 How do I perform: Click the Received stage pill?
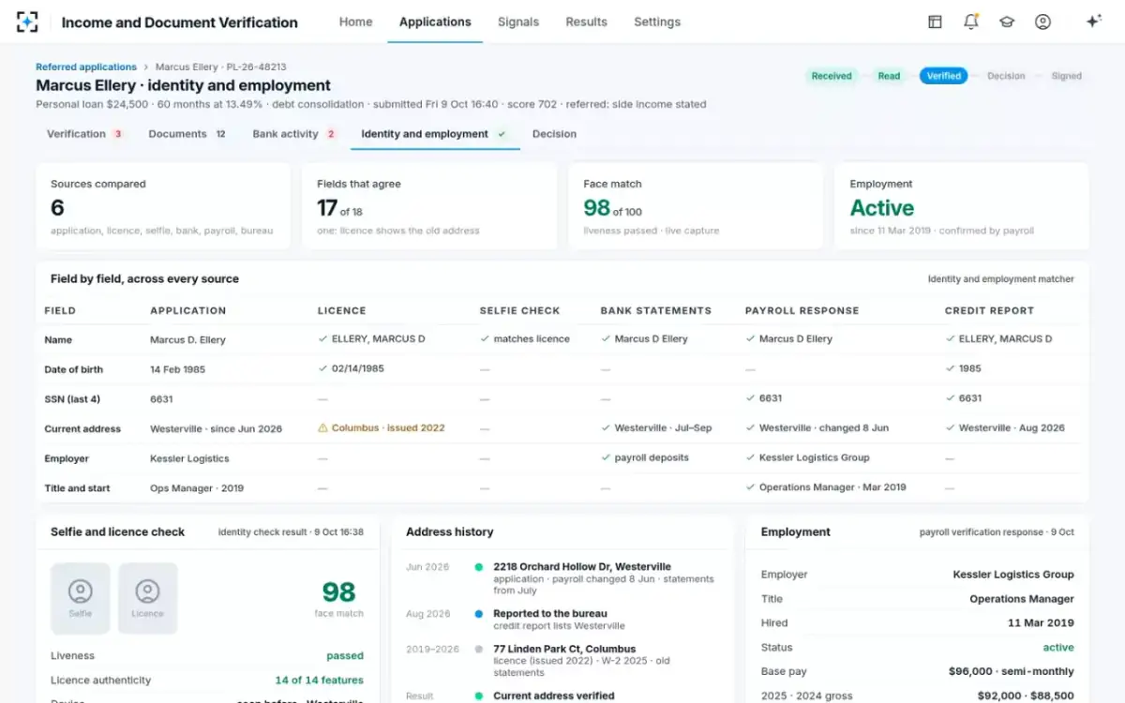832,76
